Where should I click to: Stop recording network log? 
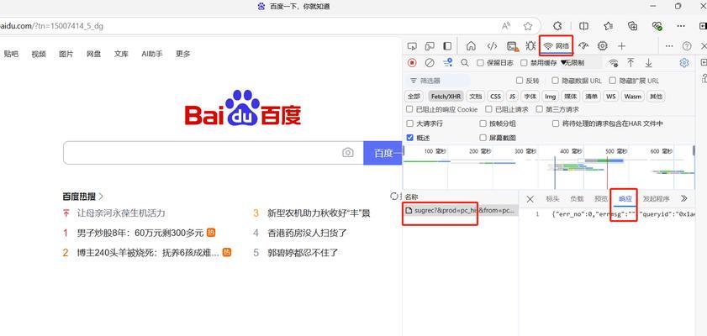point(412,63)
